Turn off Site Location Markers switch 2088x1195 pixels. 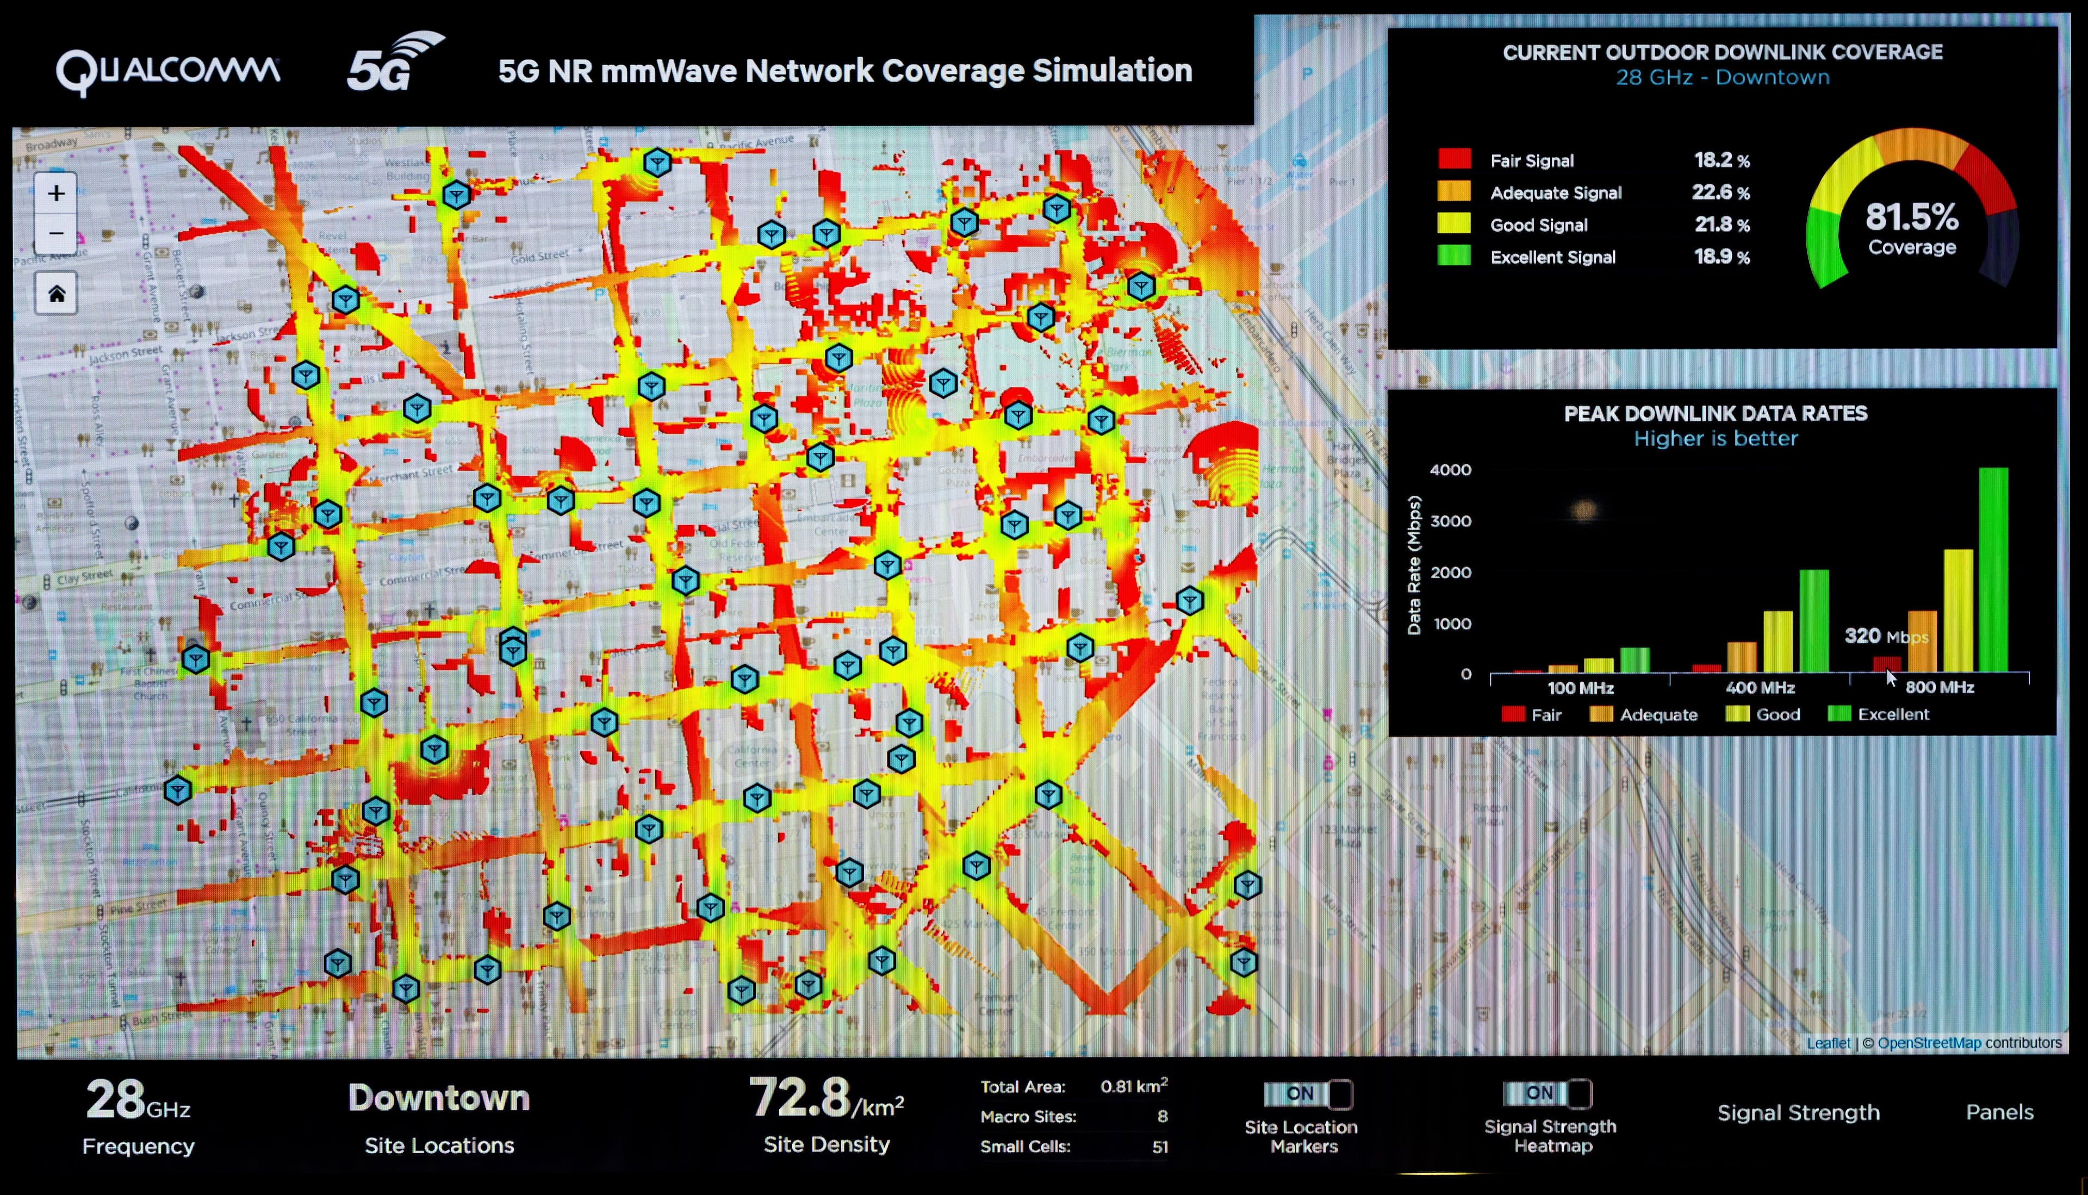[x=1308, y=1093]
